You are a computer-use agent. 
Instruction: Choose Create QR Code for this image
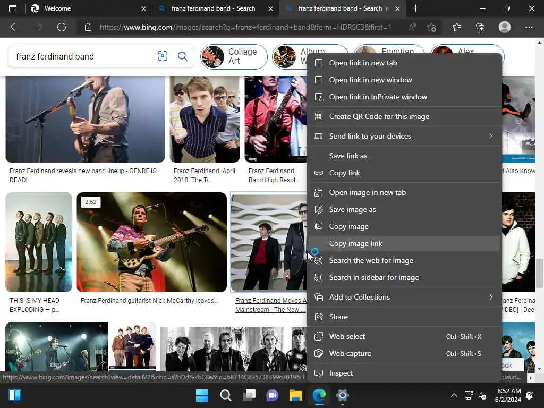click(404, 116)
